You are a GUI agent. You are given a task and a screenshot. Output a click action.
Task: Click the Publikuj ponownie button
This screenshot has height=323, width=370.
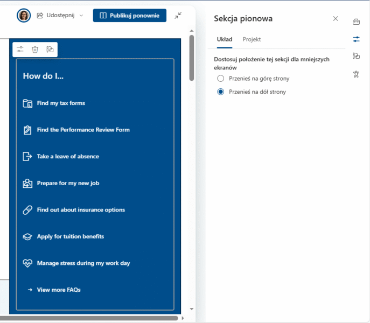click(x=129, y=16)
